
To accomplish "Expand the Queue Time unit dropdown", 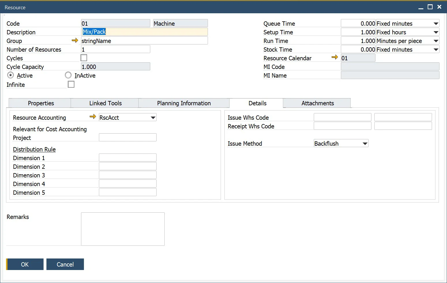I will click(x=436, y=24).
